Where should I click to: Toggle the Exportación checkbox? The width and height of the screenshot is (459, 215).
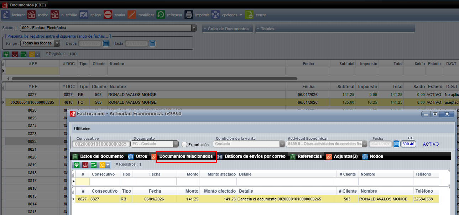click(184, 144)
